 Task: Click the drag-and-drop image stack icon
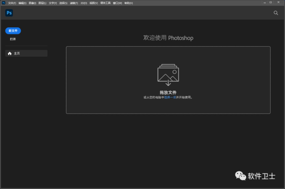[x=168, y=75]
